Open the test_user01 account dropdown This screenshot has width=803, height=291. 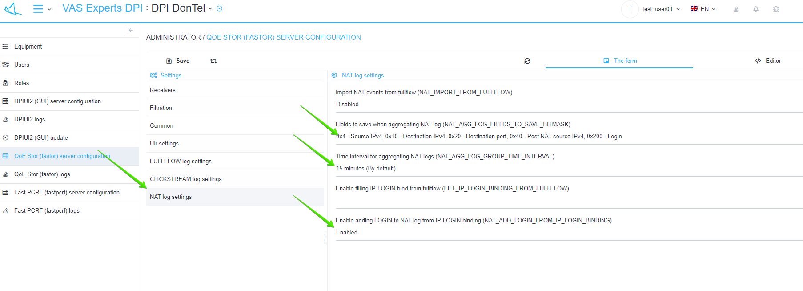661,9
